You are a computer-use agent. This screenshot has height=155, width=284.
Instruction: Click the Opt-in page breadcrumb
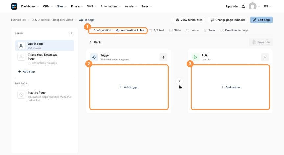tap(86, 20)
